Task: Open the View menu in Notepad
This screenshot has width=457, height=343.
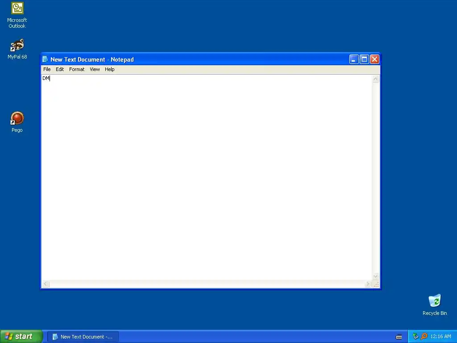Action: 95,69
